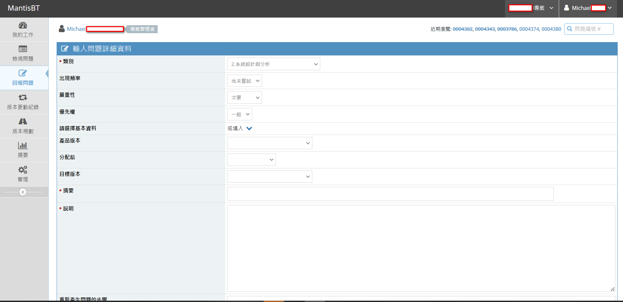Open the project selector menu in header
623x302 pixels.
tap(532, 8)
